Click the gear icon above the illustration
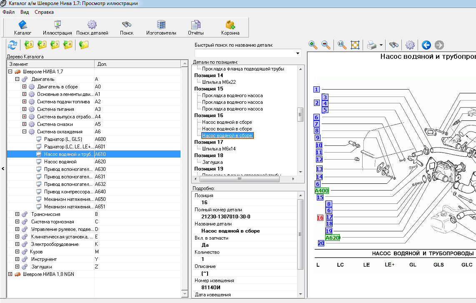The width and height of the screenshot is (476, 303). click(x=410, y=45)
